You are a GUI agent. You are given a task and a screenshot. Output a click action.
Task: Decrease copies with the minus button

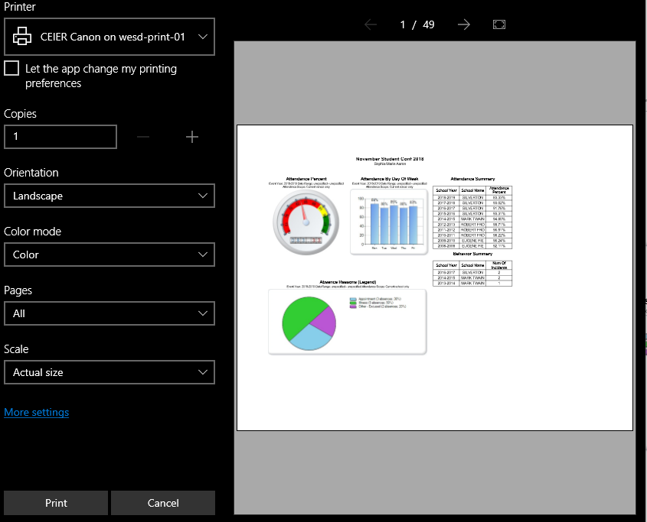pyautogui.click(x=143, y=137)
